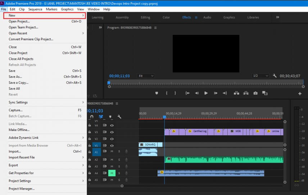Screen dimensions: 308x195
Task: Toggle V4 track visibility eye
Action: pos(112,125)
